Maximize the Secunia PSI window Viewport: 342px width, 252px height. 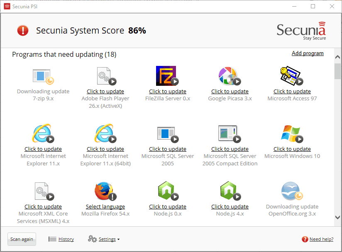click(x=313, y=6)
